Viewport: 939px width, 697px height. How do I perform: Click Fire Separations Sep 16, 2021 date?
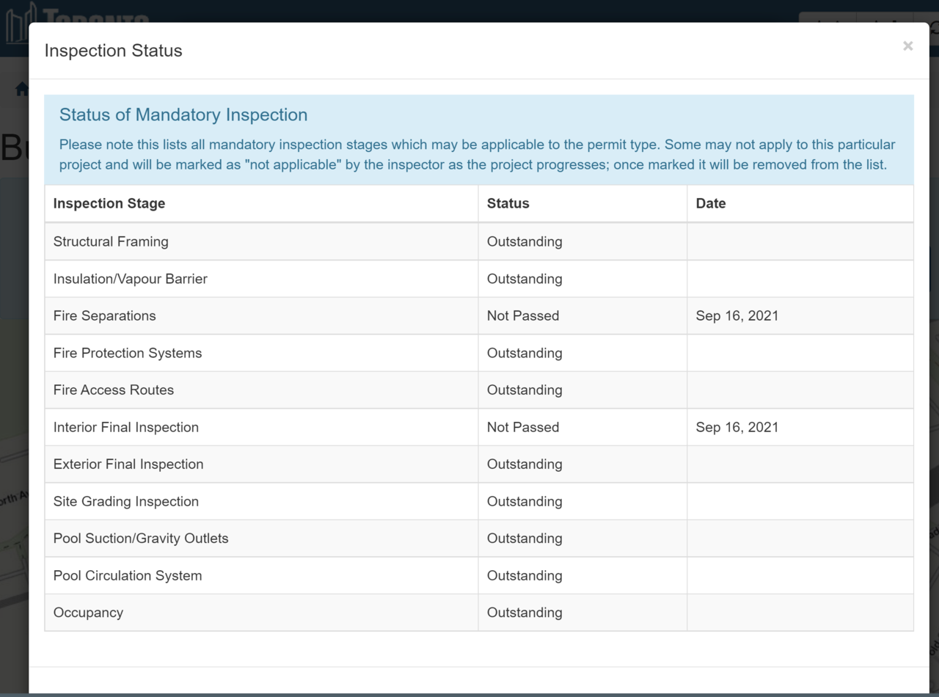(737, 315)
